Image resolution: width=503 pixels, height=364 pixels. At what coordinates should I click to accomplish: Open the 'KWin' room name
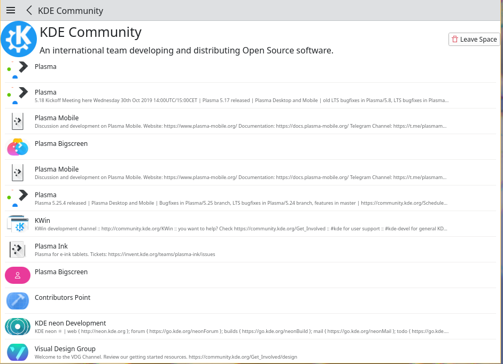[x=42, y=220]
